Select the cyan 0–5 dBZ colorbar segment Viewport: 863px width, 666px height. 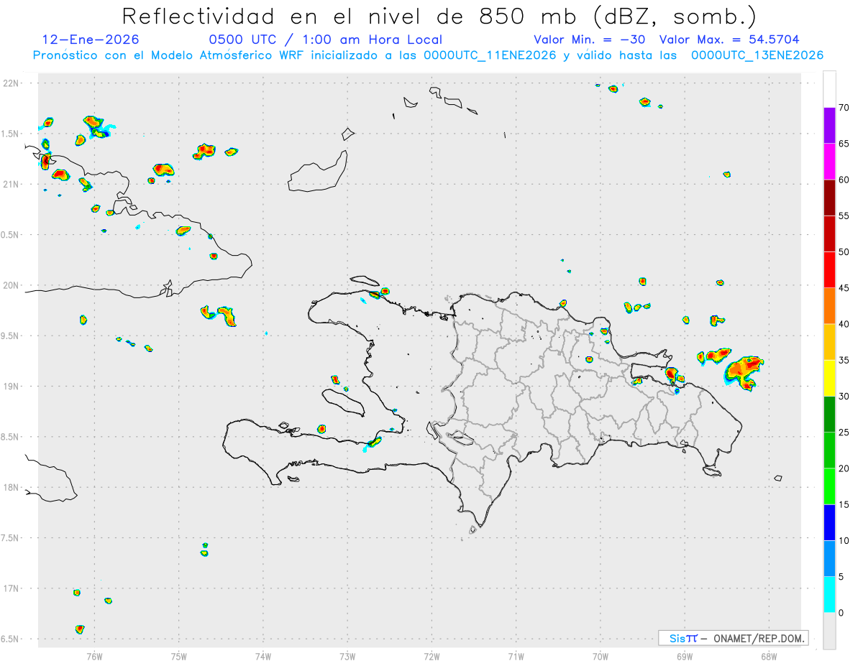(829, 594)
